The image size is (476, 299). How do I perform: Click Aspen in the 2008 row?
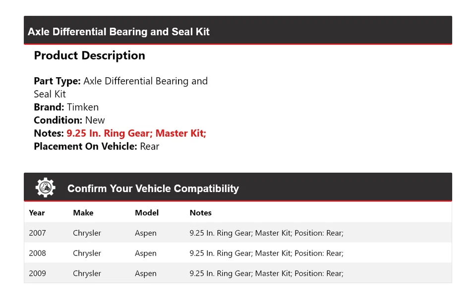[145, 253]
